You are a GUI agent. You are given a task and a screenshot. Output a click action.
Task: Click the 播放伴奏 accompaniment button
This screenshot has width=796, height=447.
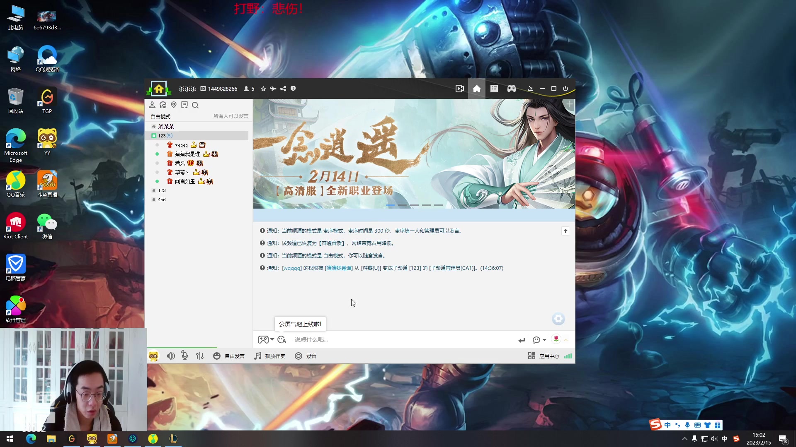pyautogui.click(x=270, y=356)
